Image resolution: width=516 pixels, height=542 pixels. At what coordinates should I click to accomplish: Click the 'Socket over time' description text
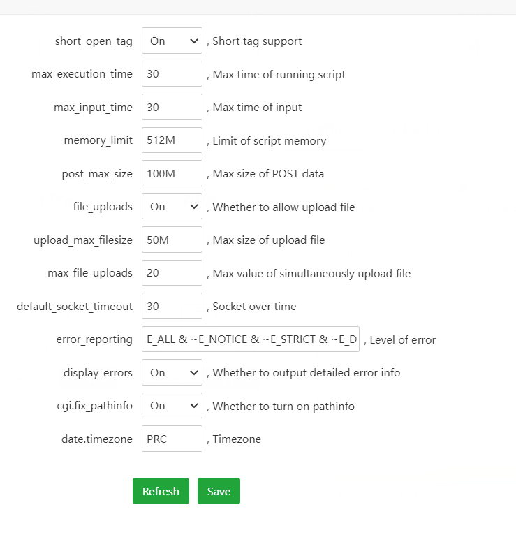point(254,306)
